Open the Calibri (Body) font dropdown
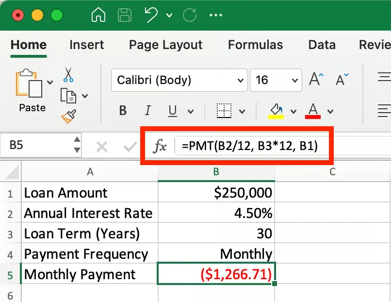 pyautogui.click(x=179, y=80)
